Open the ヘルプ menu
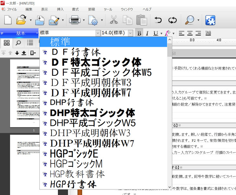Image resolution: width=236 pixels, height=195 pixels. (147, 9)
